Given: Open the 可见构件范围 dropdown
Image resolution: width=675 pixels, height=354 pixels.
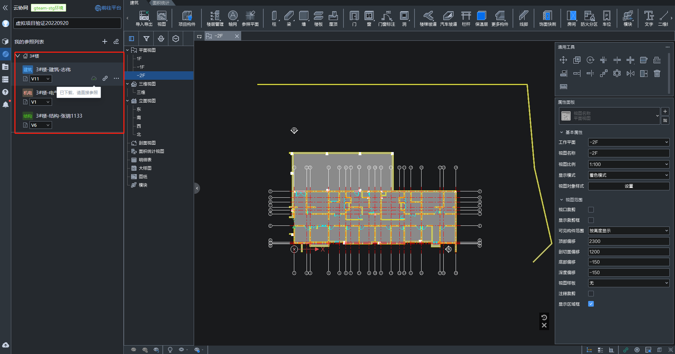Looking at the screenshot, I should 629,231.
